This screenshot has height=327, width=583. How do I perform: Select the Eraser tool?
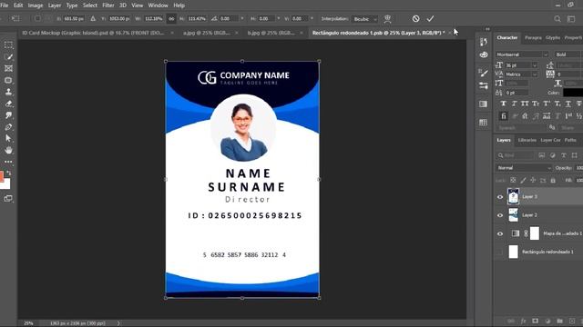(8, 104)
